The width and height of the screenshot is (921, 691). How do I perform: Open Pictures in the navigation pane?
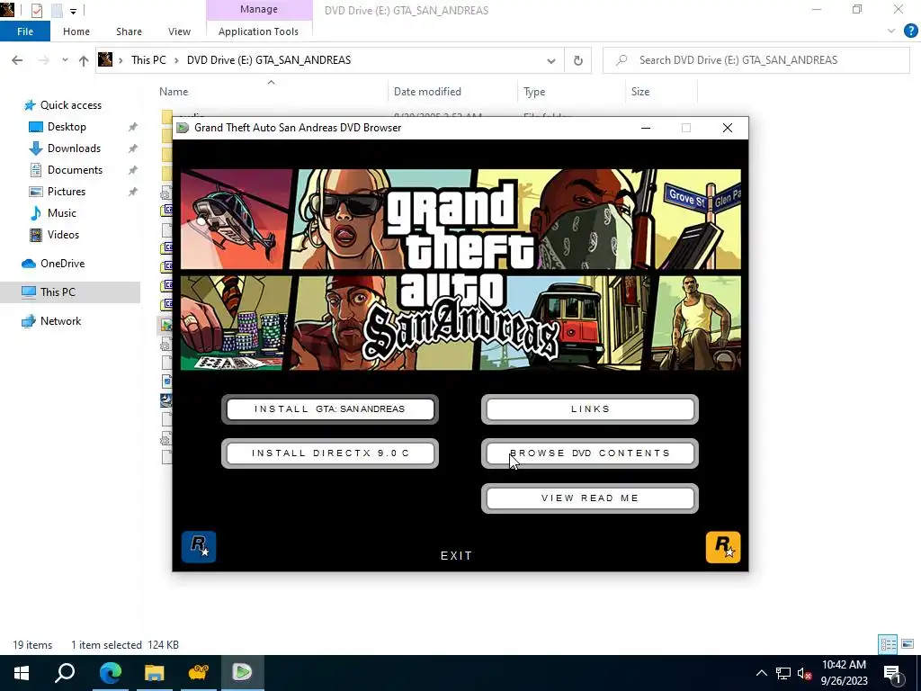(x=66, y=192)
